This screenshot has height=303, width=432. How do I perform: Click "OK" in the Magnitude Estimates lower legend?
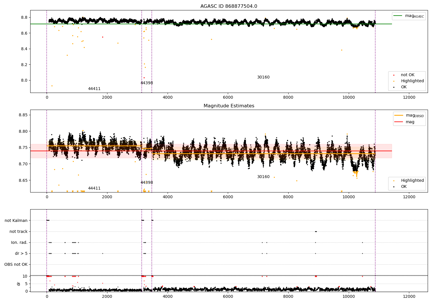coord(403,187)
